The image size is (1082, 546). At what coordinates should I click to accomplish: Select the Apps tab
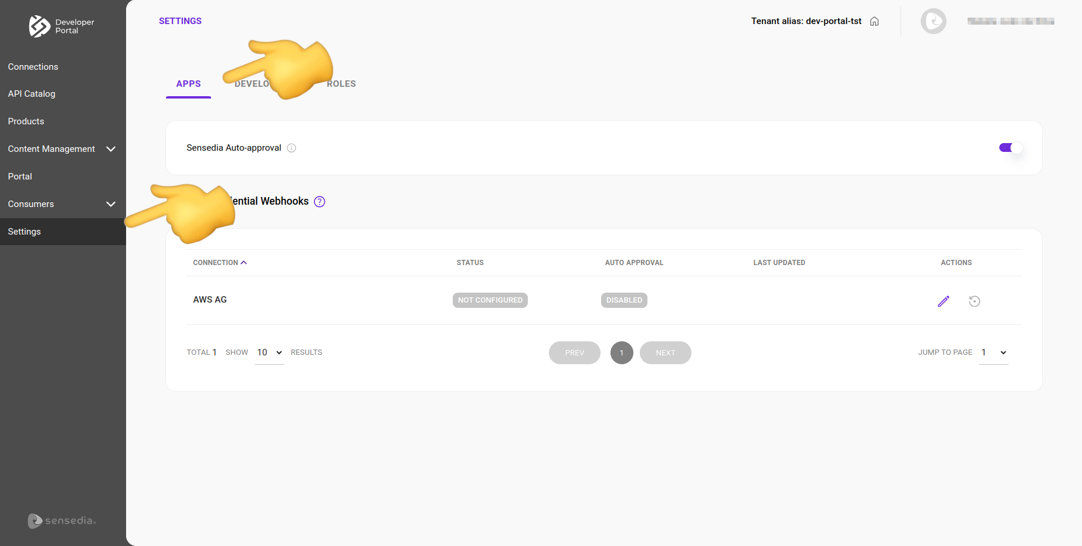click(188, 84)
